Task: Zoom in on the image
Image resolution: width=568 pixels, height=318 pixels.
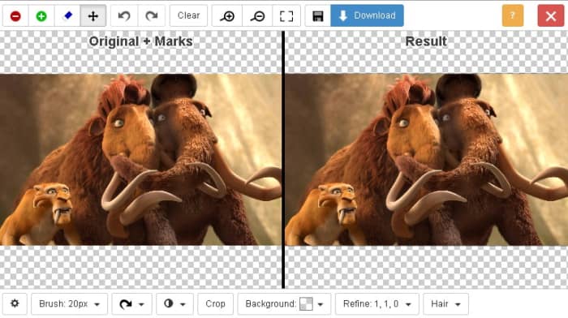Action: pyautogui.click(x=227, y=16)
